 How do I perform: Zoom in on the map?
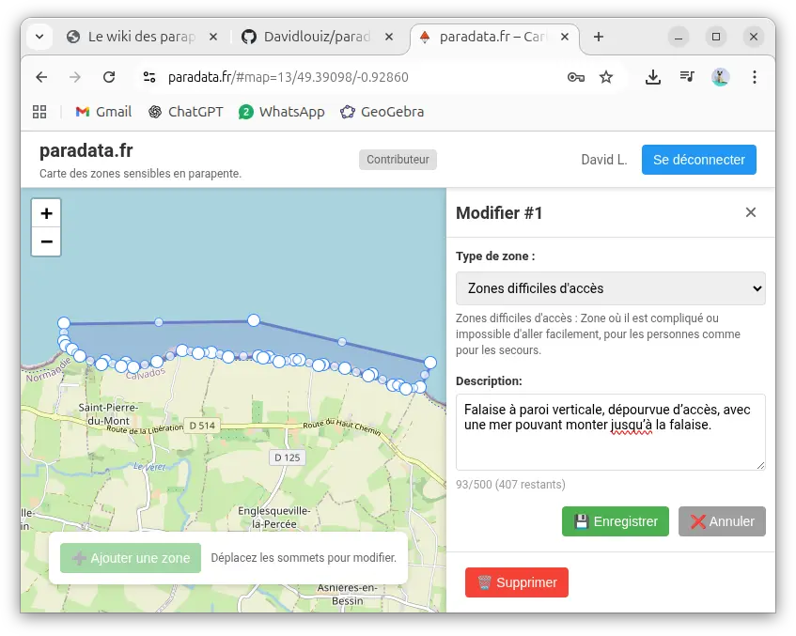tap(46, 213)
